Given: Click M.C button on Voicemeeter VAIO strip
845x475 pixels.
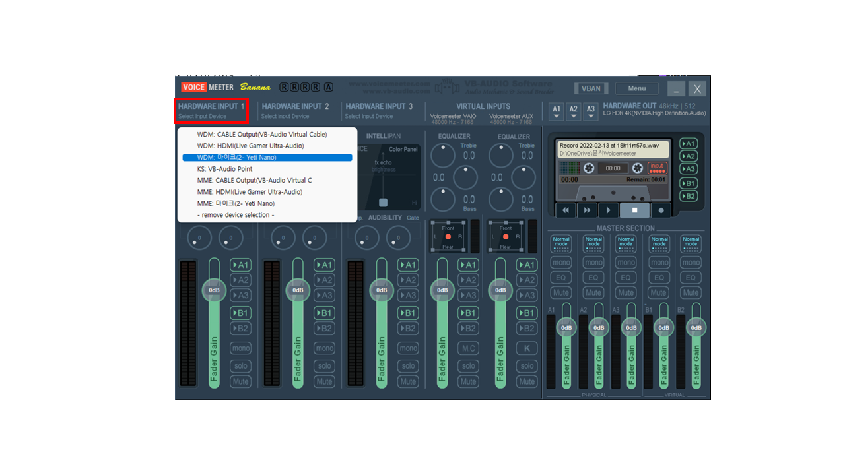Looking at the screenshot, I should [x=469, y=348].
